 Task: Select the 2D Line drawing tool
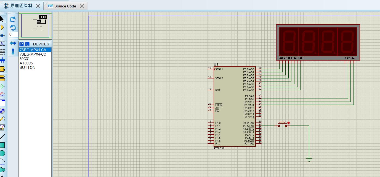[x=2, y=137]
